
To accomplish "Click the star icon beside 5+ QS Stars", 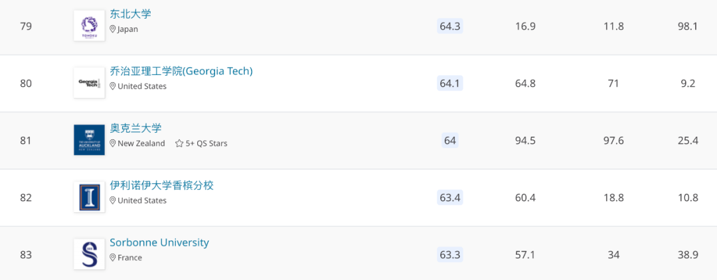I will tap(179, 143).
